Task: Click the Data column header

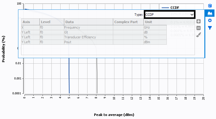Action: coord(88,22)
